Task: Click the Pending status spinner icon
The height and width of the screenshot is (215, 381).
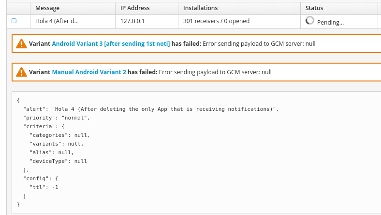Action: pyautogui.click(x=310, y=20)
